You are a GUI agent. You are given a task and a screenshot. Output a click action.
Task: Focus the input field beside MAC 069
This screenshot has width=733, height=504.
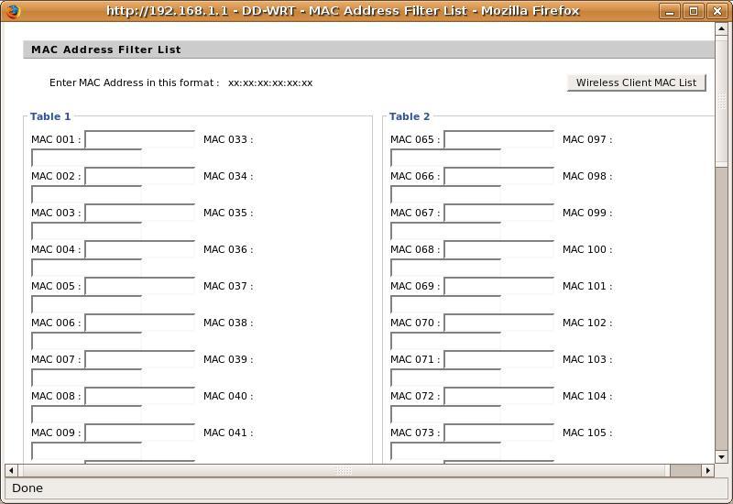[498, 286]
